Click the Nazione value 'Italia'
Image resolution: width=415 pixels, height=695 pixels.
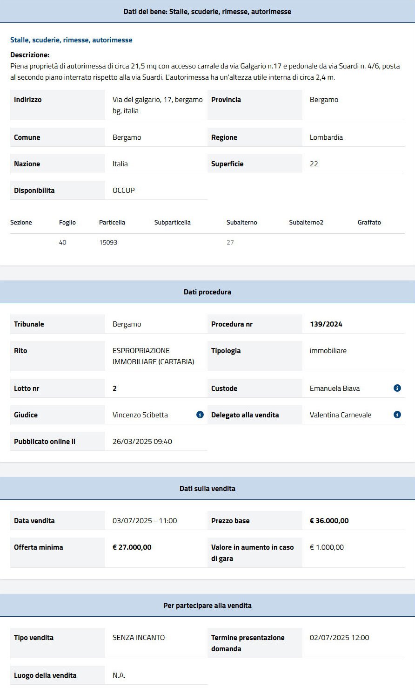click(120, 164)
